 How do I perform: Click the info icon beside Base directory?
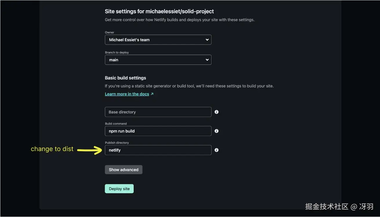[216, 112]
